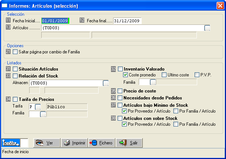Click the number 11 field marker
Screen dimensions: 226x159
click(8, 20)
